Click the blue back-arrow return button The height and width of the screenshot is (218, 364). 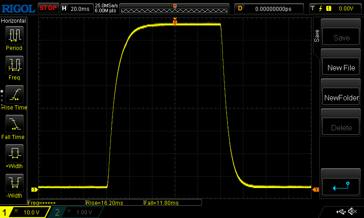(x=341, y=187)
